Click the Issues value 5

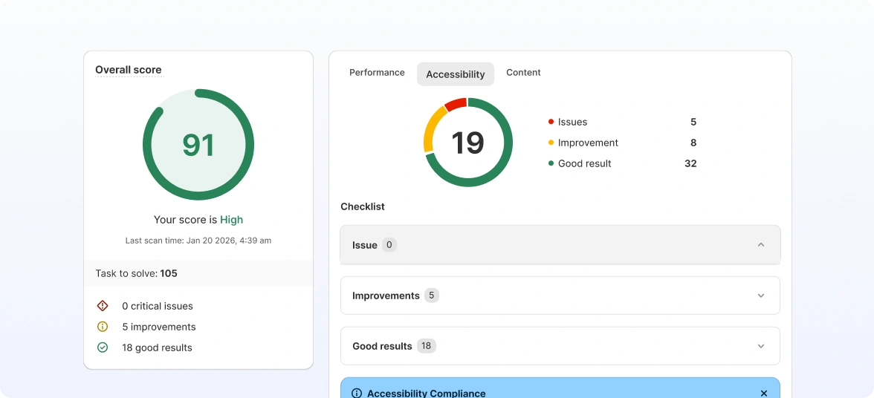click(693, 122)
